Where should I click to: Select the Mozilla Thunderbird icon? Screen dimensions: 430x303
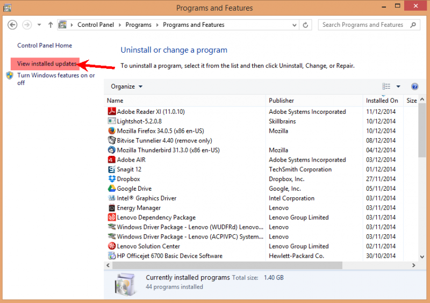pos(112,150)
